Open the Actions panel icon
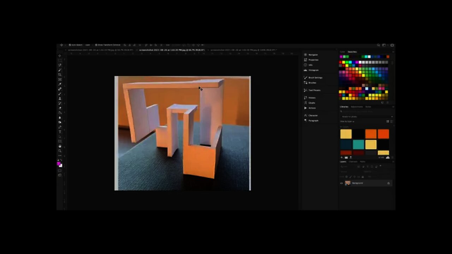 (305, 108)
